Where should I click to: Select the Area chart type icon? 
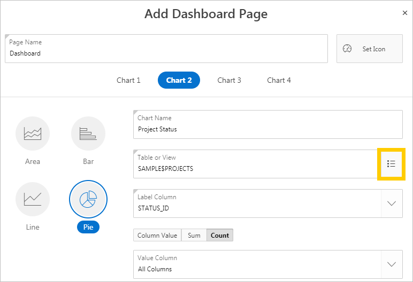pos(33,134)
